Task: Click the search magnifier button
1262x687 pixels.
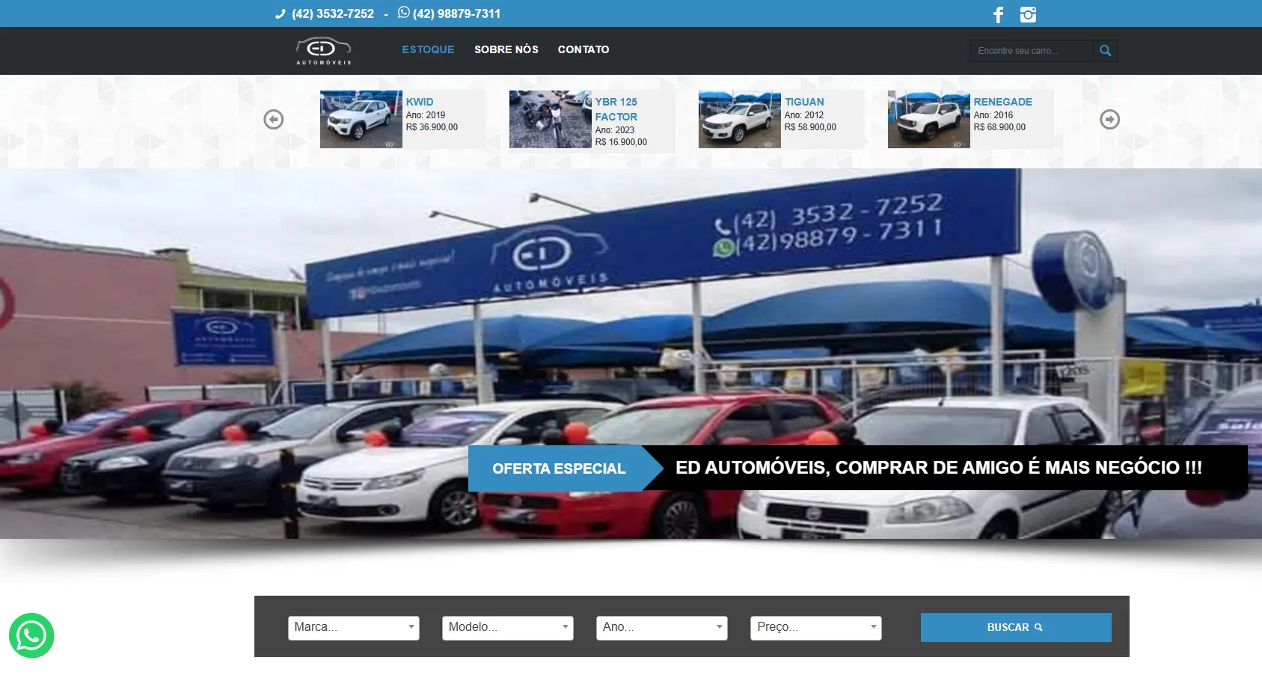Action: tap(1106, 51)
